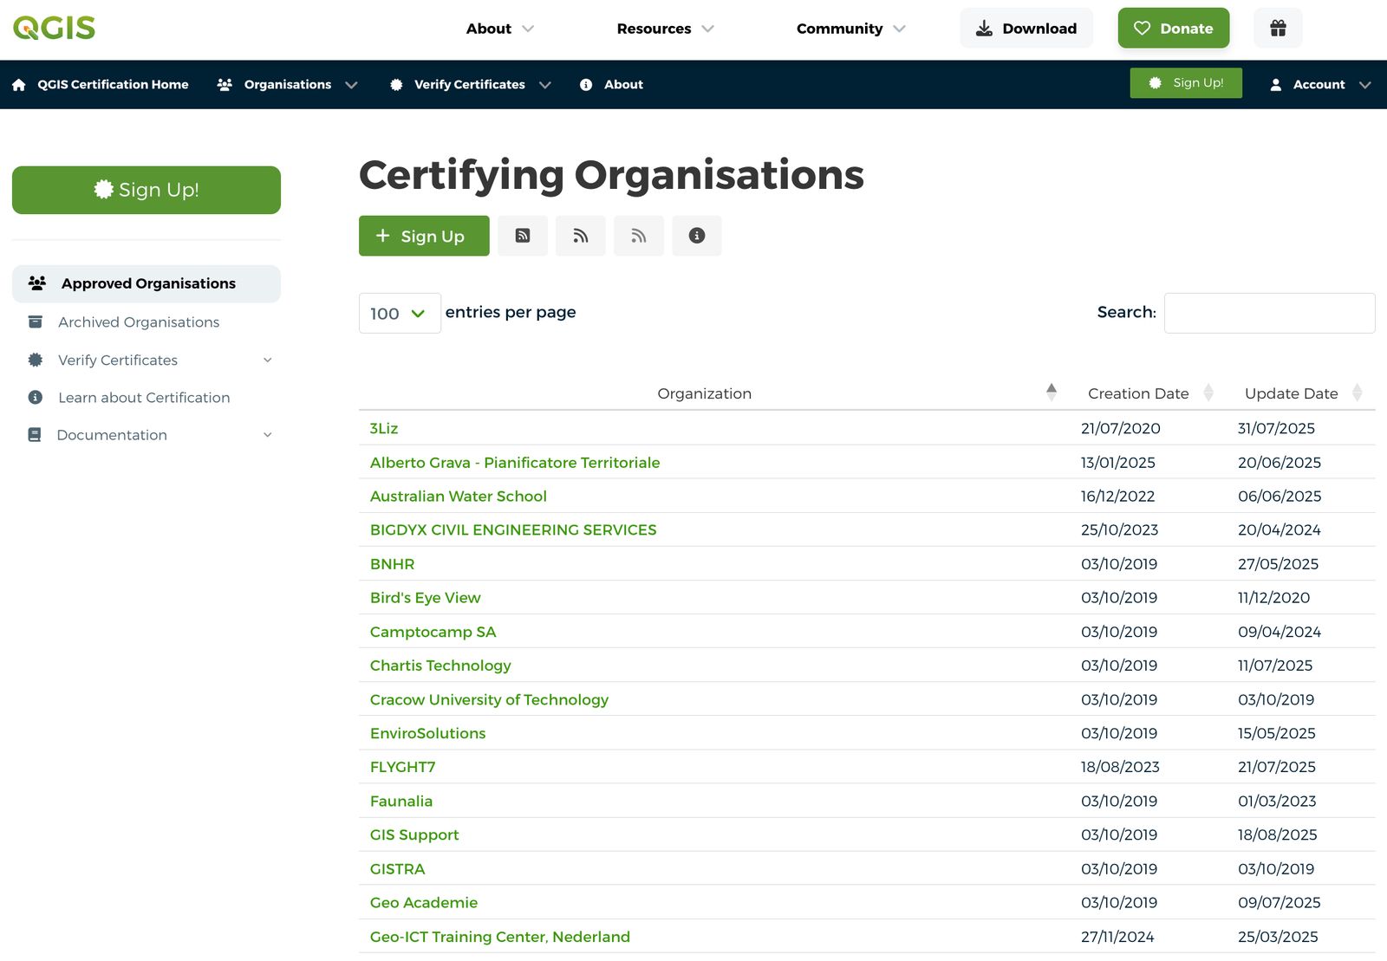This screenshot has width=1387, height=961.
Task: Click the Verify Certificates badge icon in sidebar
Action: pyautogui.click(x=36, y=360)
